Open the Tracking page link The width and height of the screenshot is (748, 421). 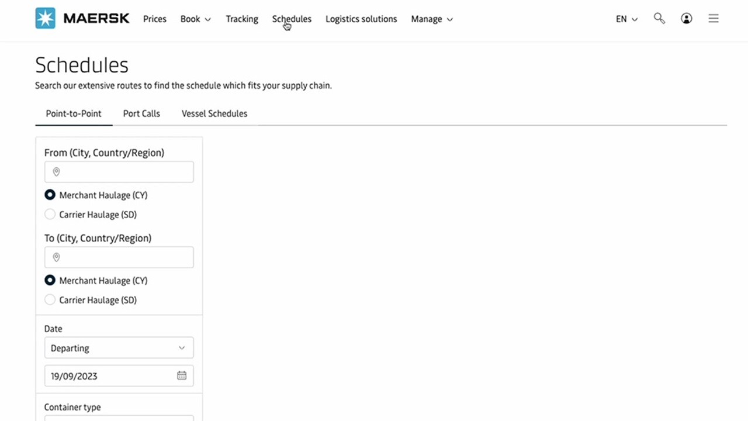(x=242, y=19)
